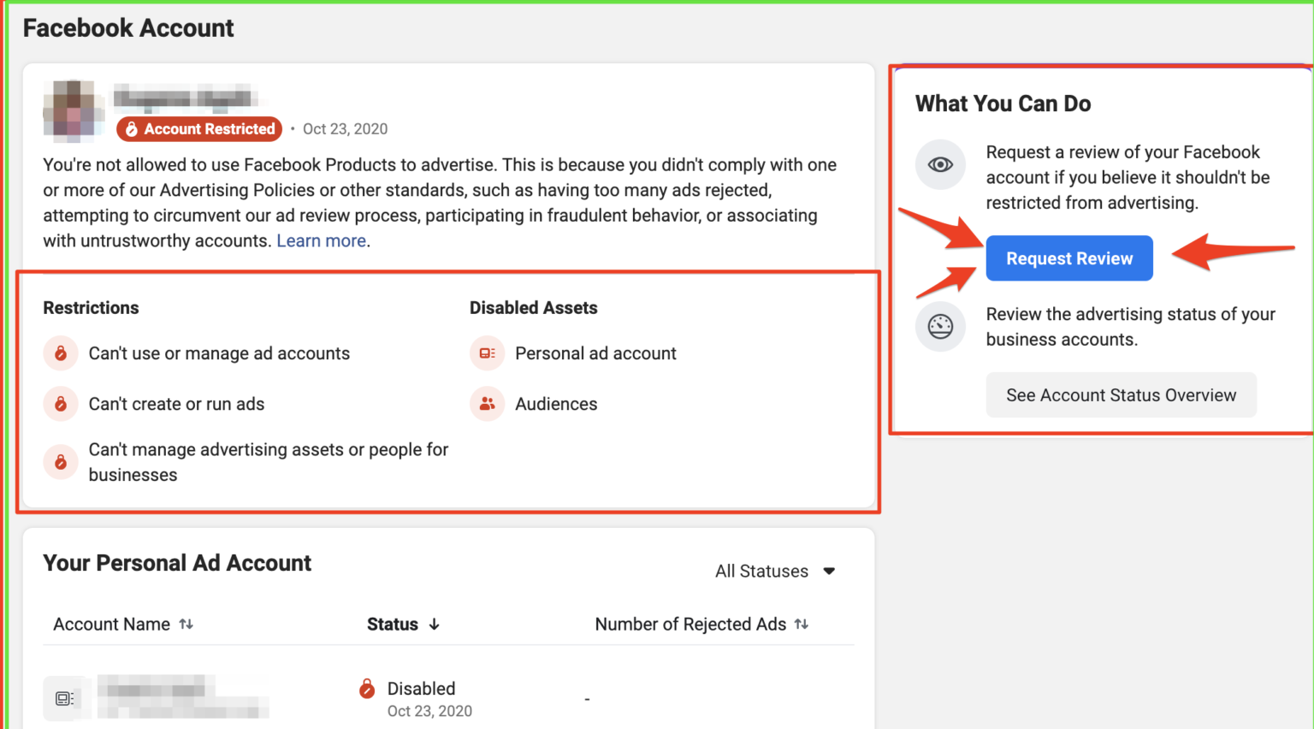The height and width of the screenshot is (729, 1314).
Task: Click the lock icon beside "Can't manage advertising assets"
Action: click(61, 461)
